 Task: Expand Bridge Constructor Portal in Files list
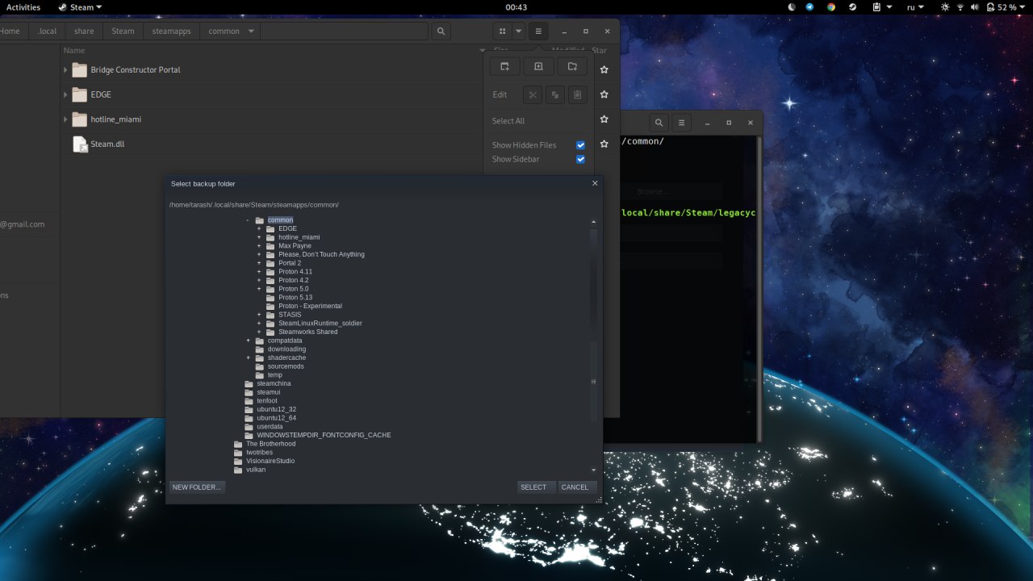point(65,70)
